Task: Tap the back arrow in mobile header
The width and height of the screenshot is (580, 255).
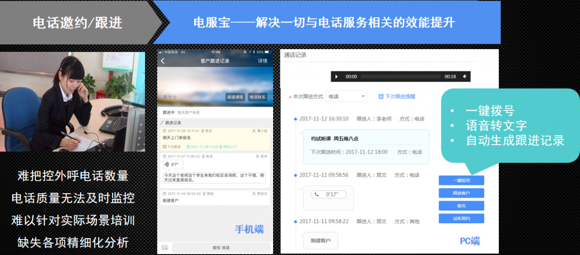Action: tap(163, 61)
